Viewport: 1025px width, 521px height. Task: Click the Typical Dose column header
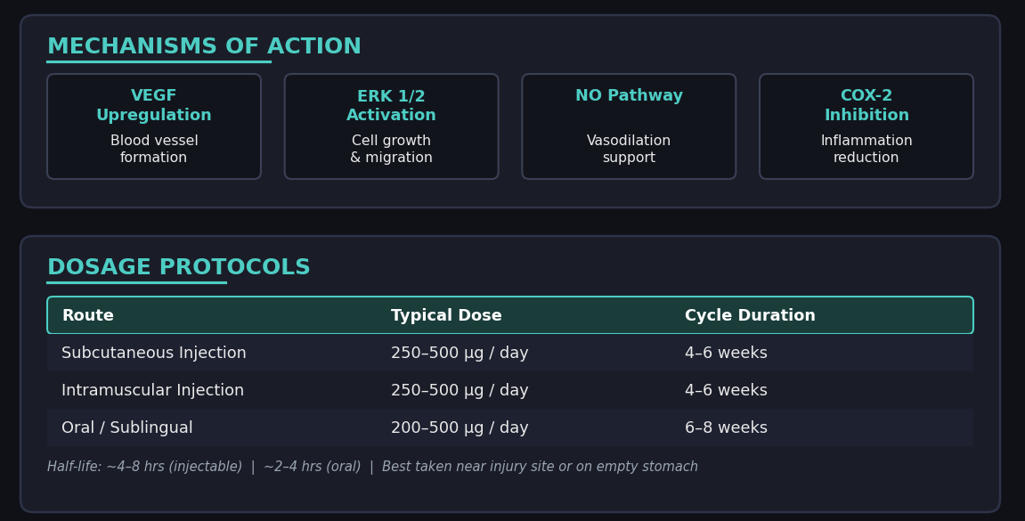(x=446, y=316)
